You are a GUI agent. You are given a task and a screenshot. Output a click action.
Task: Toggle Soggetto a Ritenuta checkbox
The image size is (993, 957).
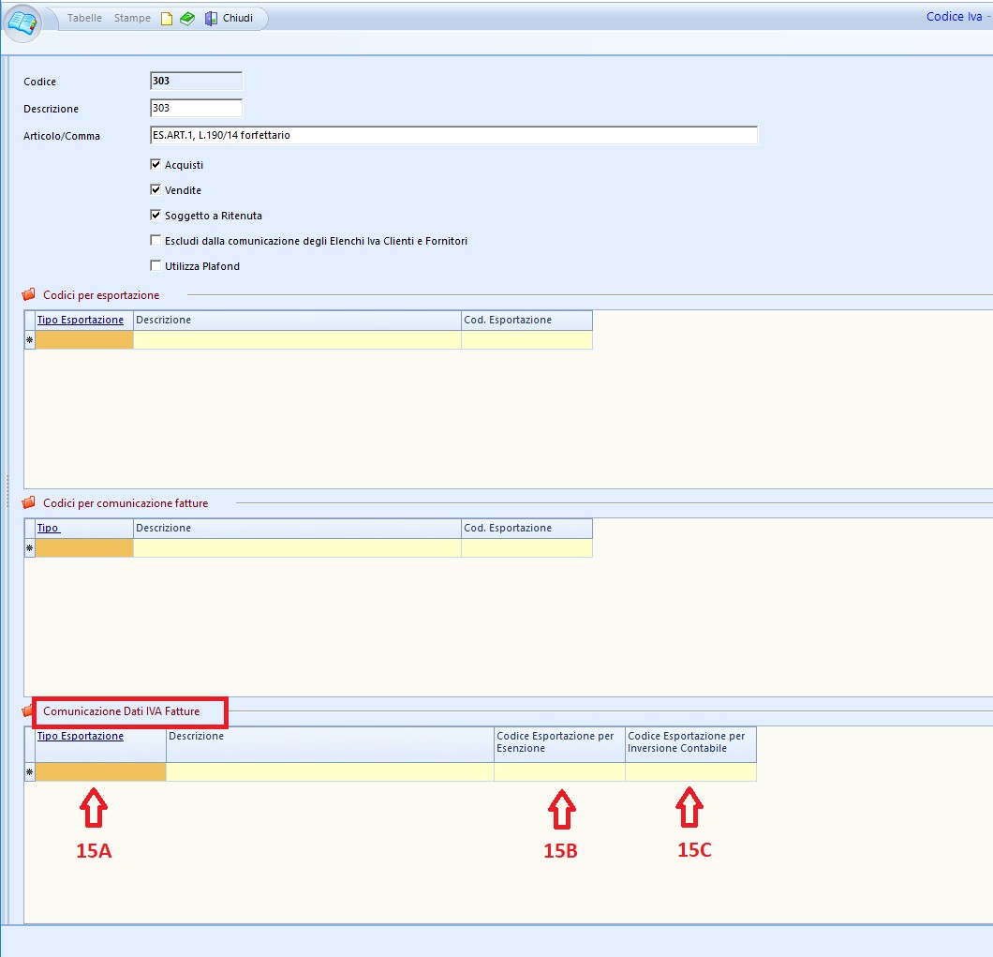(x=156, y=216)
